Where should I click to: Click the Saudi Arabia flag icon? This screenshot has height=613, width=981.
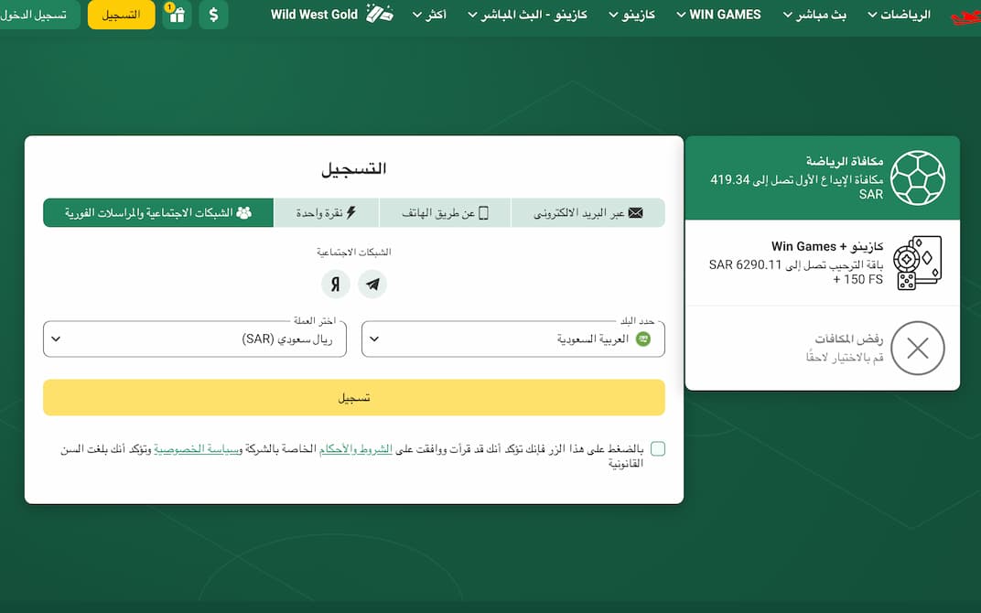[x=643, y=339]
